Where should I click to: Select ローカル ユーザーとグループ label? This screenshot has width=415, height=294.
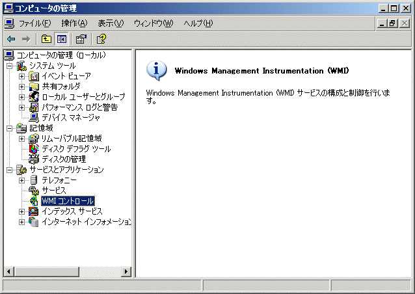pyautogui.click(x=83, y=97)
